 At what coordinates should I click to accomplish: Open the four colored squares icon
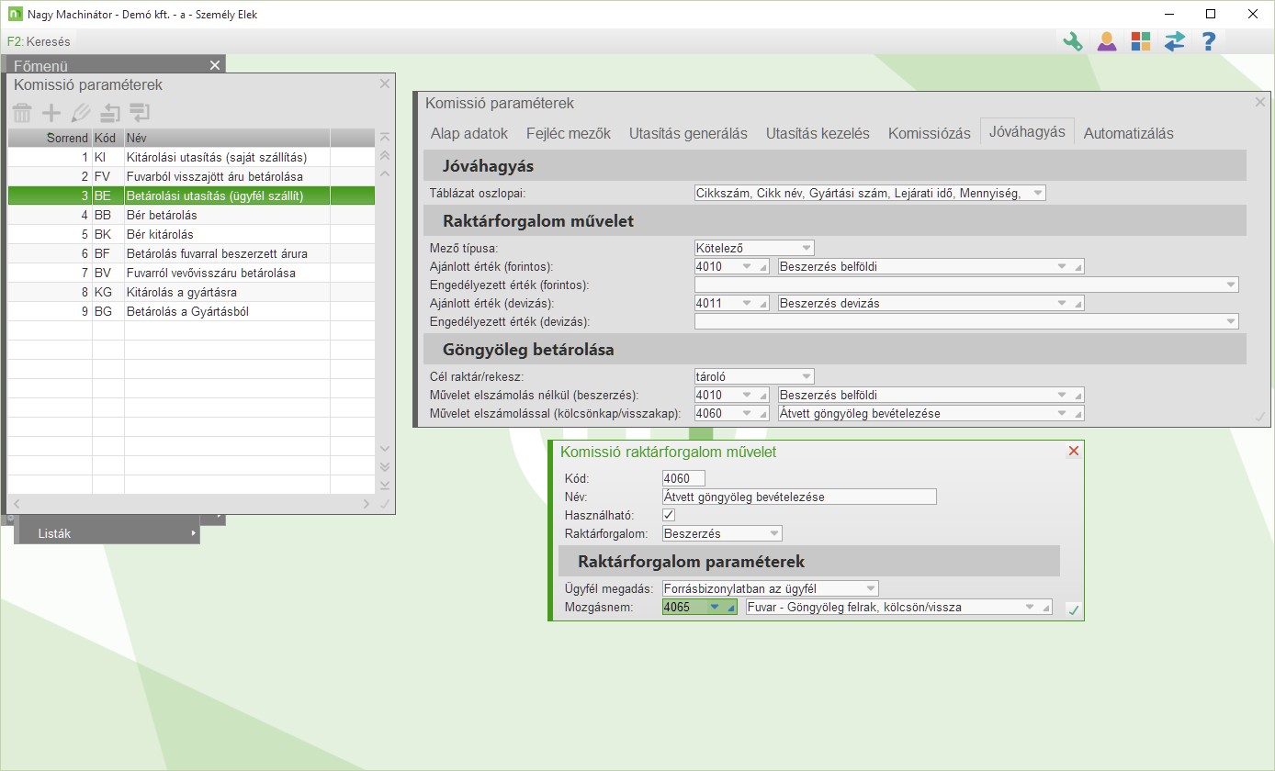click(x=1140, y=41)
